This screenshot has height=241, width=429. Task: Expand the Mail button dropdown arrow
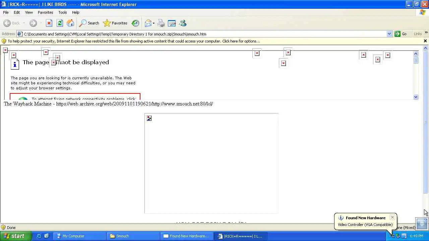click(x=154, y=23)
